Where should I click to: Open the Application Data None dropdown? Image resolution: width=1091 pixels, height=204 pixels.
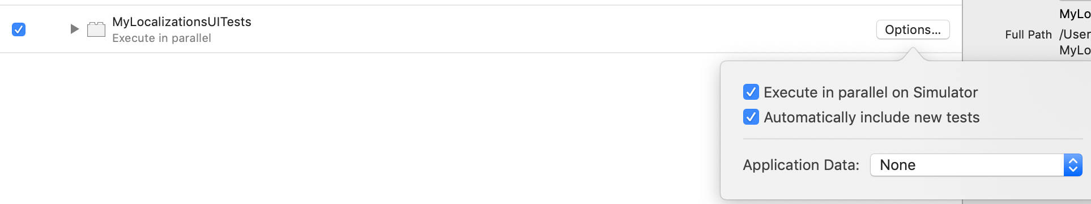pos(976,165)
